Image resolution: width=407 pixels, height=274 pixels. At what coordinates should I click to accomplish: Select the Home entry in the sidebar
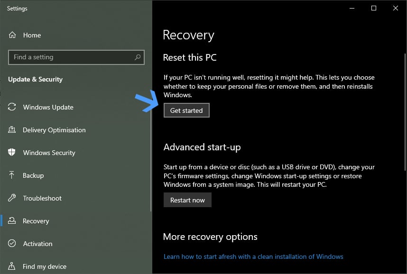[32, 35]
